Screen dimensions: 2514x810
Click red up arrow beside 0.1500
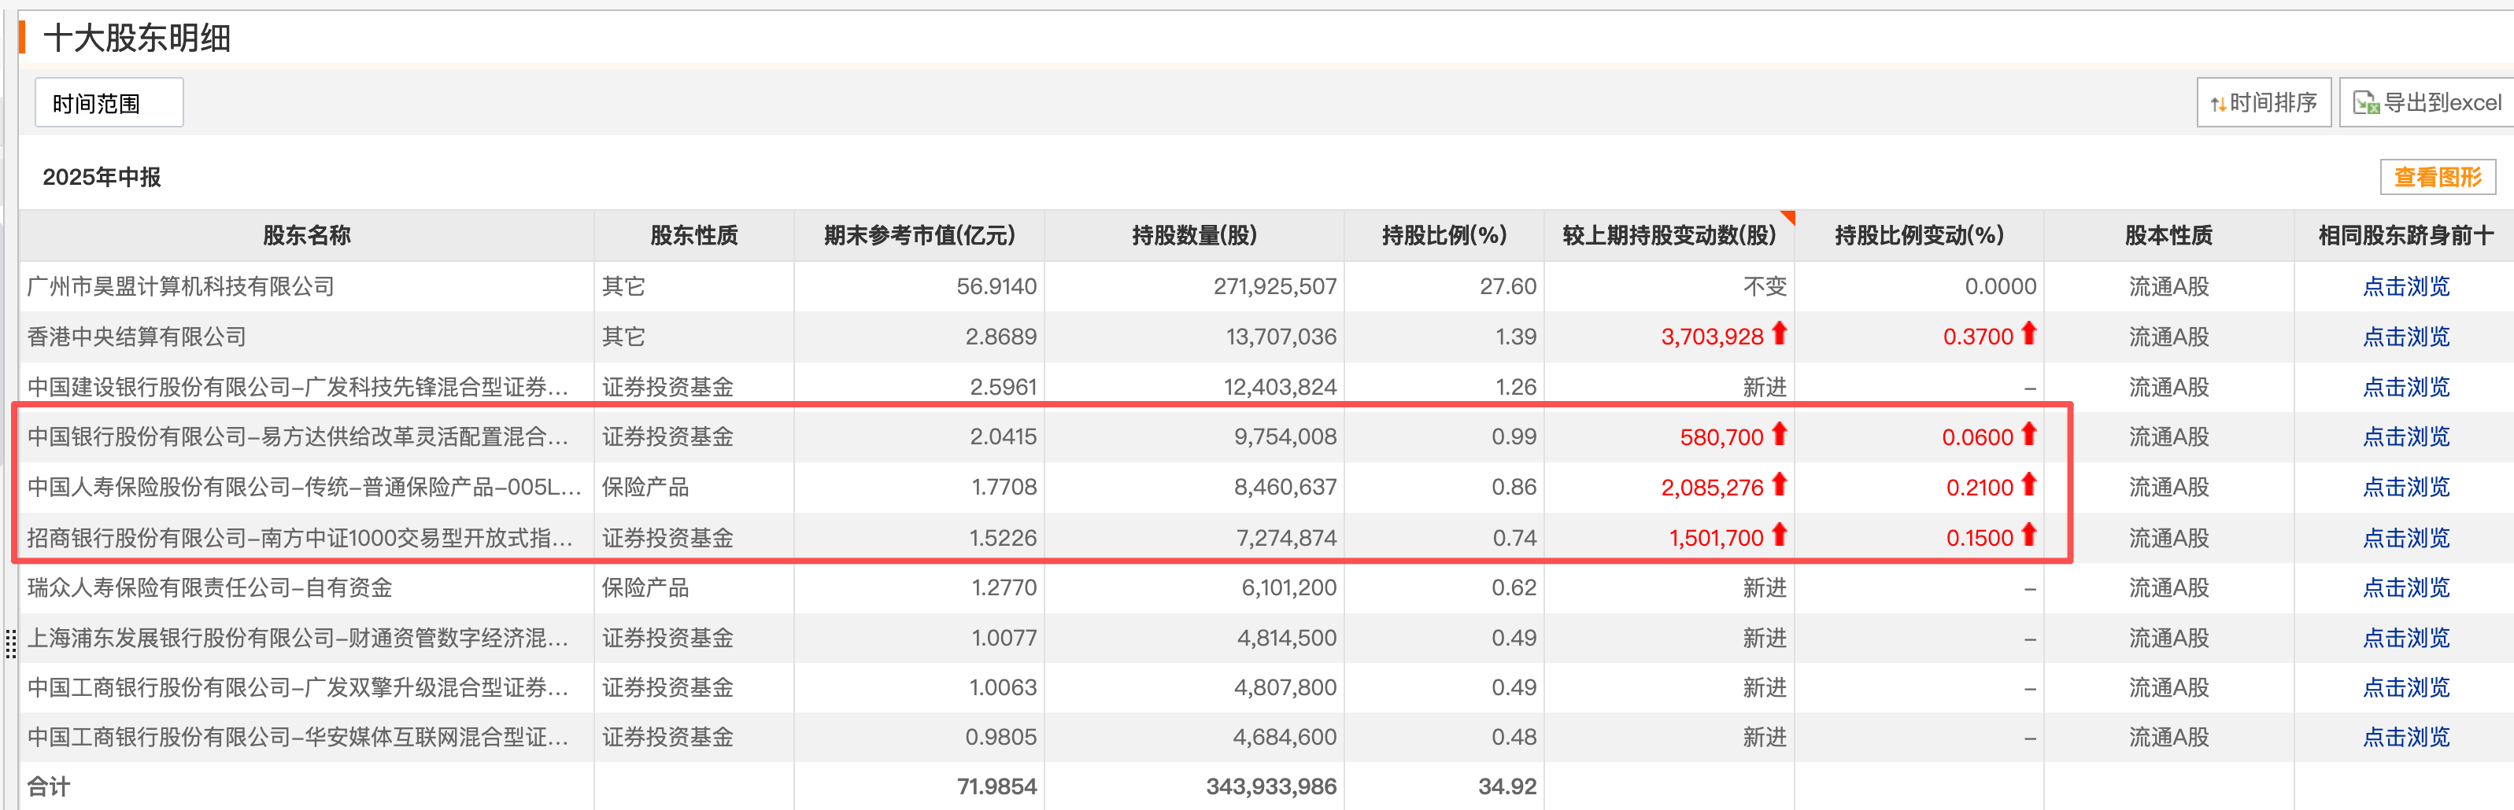(x=2028, y=535)
